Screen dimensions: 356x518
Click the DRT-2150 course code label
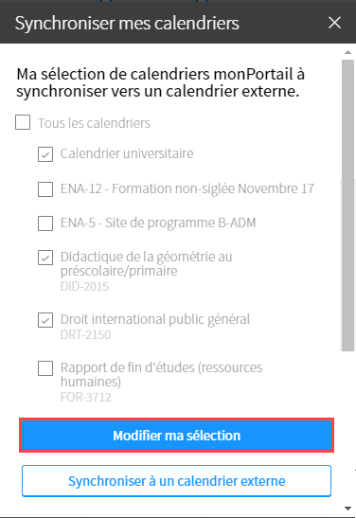[85, 335]
